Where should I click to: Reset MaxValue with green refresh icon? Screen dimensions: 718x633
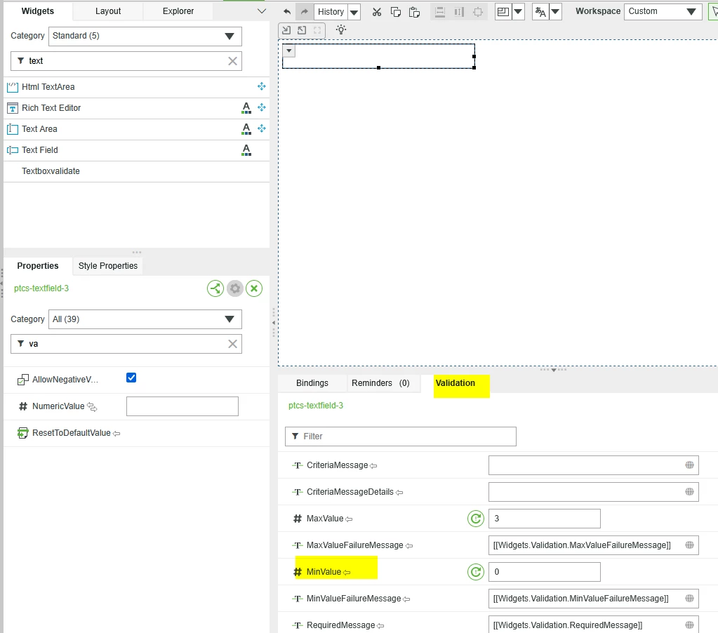pos(476,519)
